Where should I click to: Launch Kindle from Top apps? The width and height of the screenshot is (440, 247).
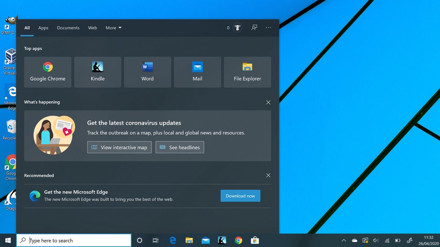(x=97, y=72)
